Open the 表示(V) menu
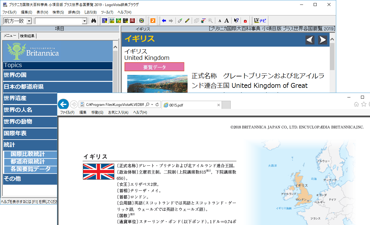 click(42, 12)
